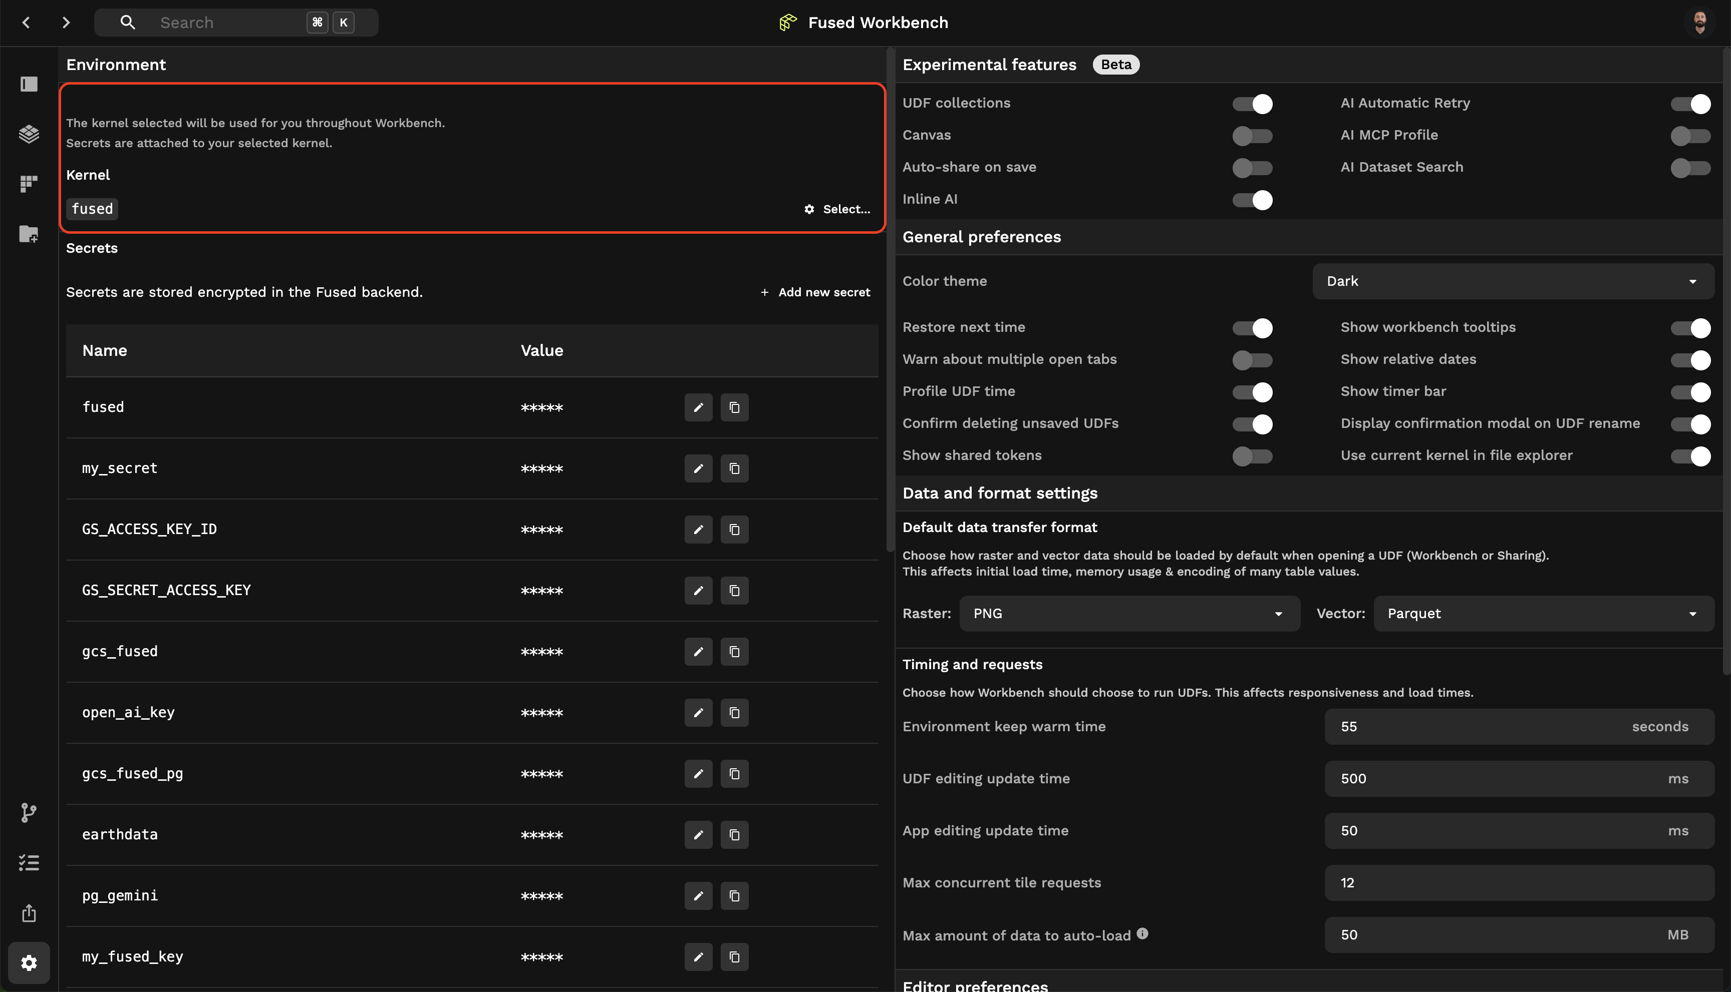Click the add-folder icon in sidebar
The image size is (1731, 992).
[29, 234]
